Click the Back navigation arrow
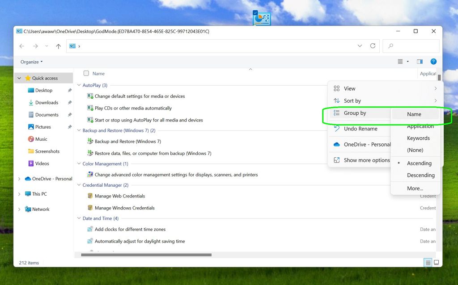The width and height of the screenshot is (458, 285). 21,46
